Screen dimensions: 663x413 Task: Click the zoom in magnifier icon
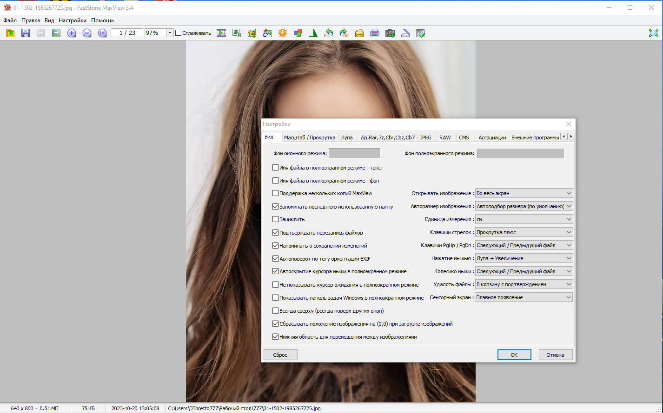(x=72, y=33)
